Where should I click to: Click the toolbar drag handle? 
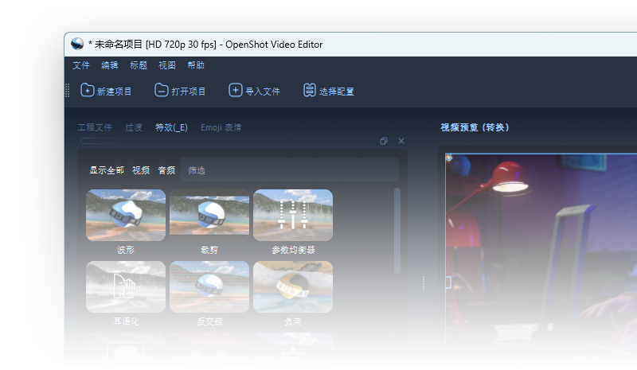(68, 91)
